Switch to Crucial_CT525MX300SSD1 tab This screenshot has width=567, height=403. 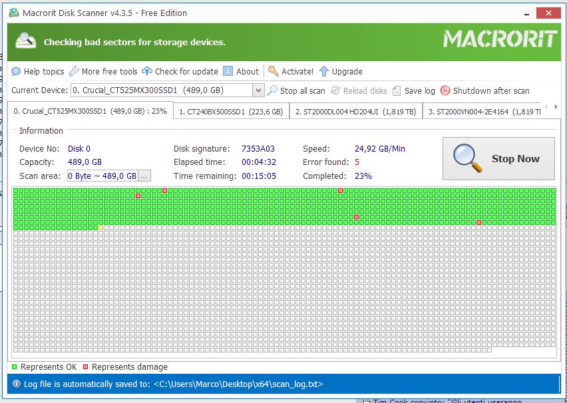pos(90,111)
